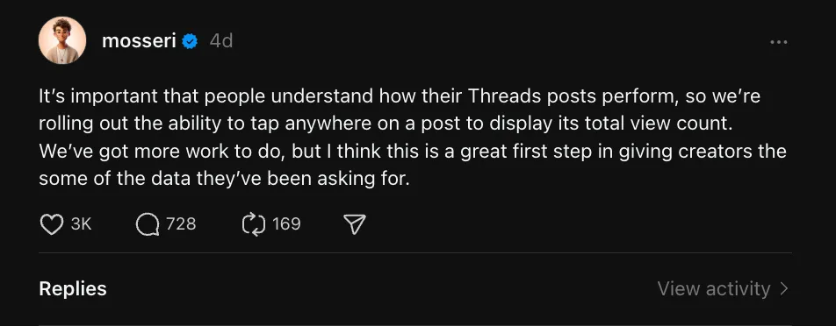Click the post line starting "It's important that people"
836x326 pixels.
tap(400, 96)
